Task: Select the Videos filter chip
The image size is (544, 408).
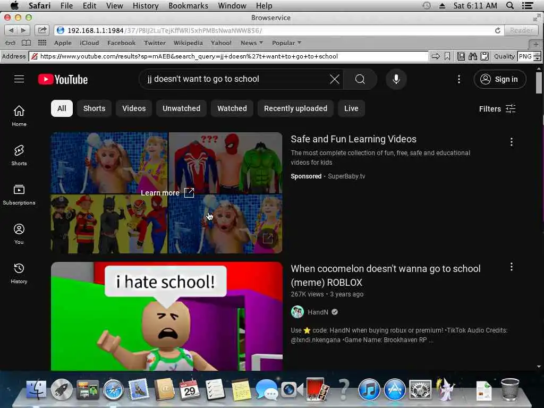Action: [134, 108]
